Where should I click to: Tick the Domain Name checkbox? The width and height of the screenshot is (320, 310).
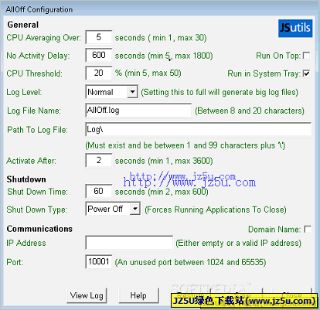[x=308, y=230]
